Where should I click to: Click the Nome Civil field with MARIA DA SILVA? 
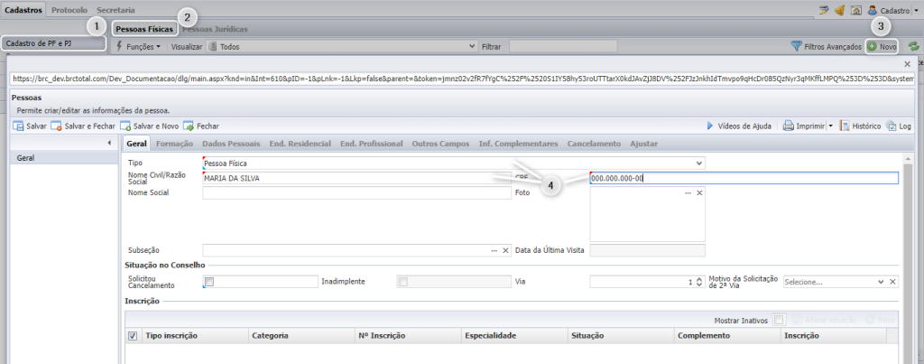[357, 178]
